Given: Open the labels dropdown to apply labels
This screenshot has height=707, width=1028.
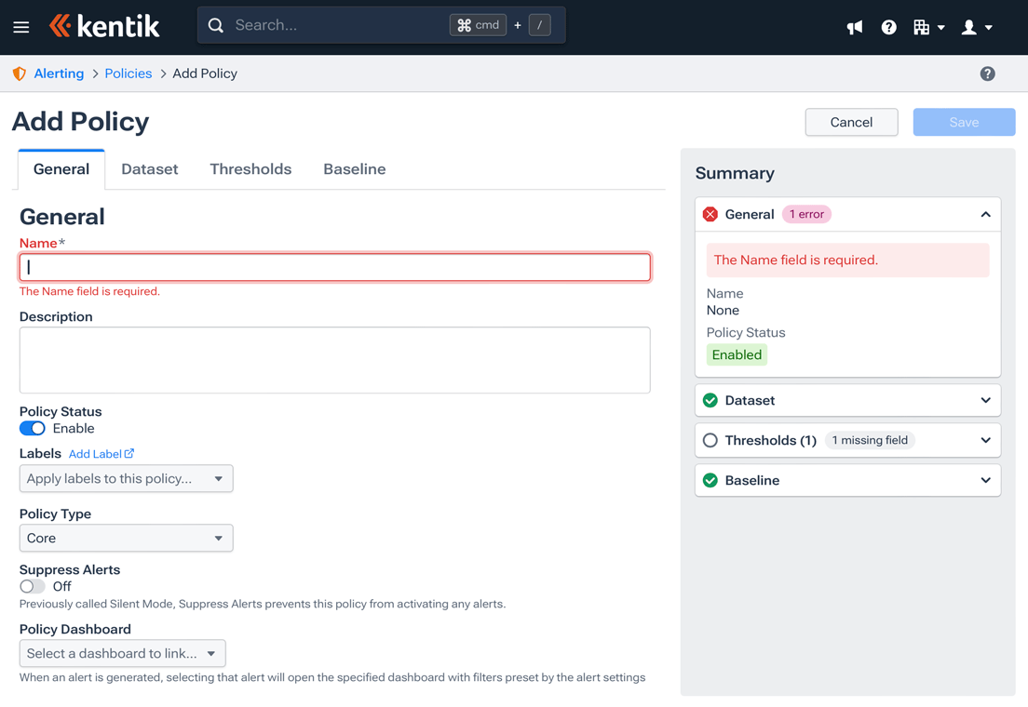Looking at the screenshot, I should (x=126, y=478).
